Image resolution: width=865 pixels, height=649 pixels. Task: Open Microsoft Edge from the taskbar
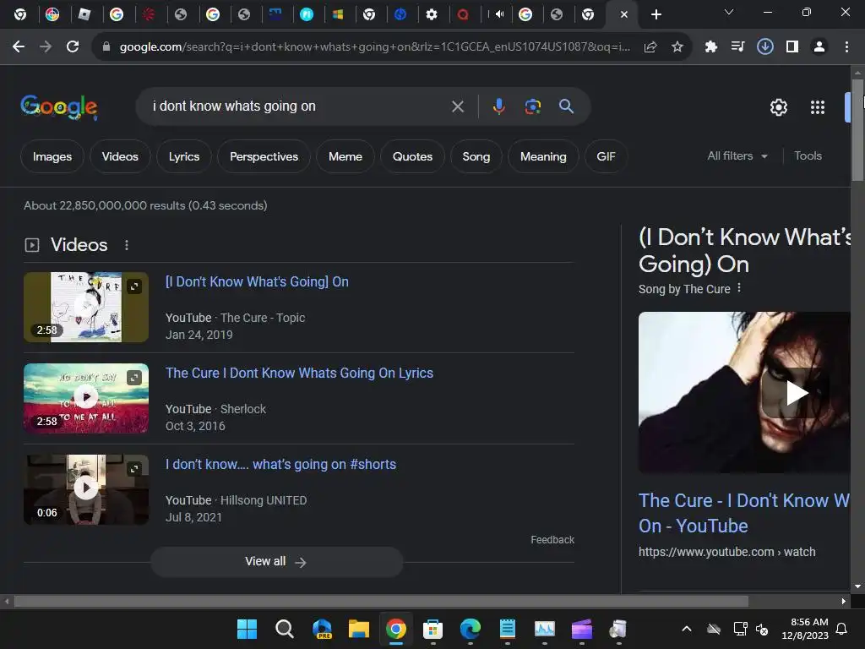click(x=470, y=629)
